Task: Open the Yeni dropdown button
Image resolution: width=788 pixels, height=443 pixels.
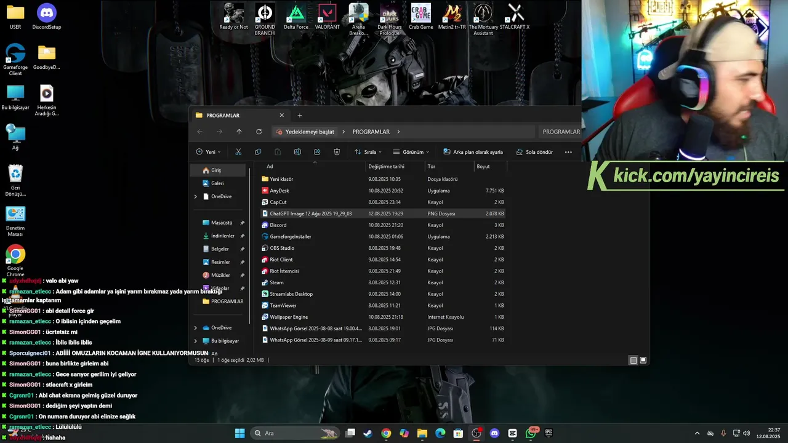Action: 209,152
